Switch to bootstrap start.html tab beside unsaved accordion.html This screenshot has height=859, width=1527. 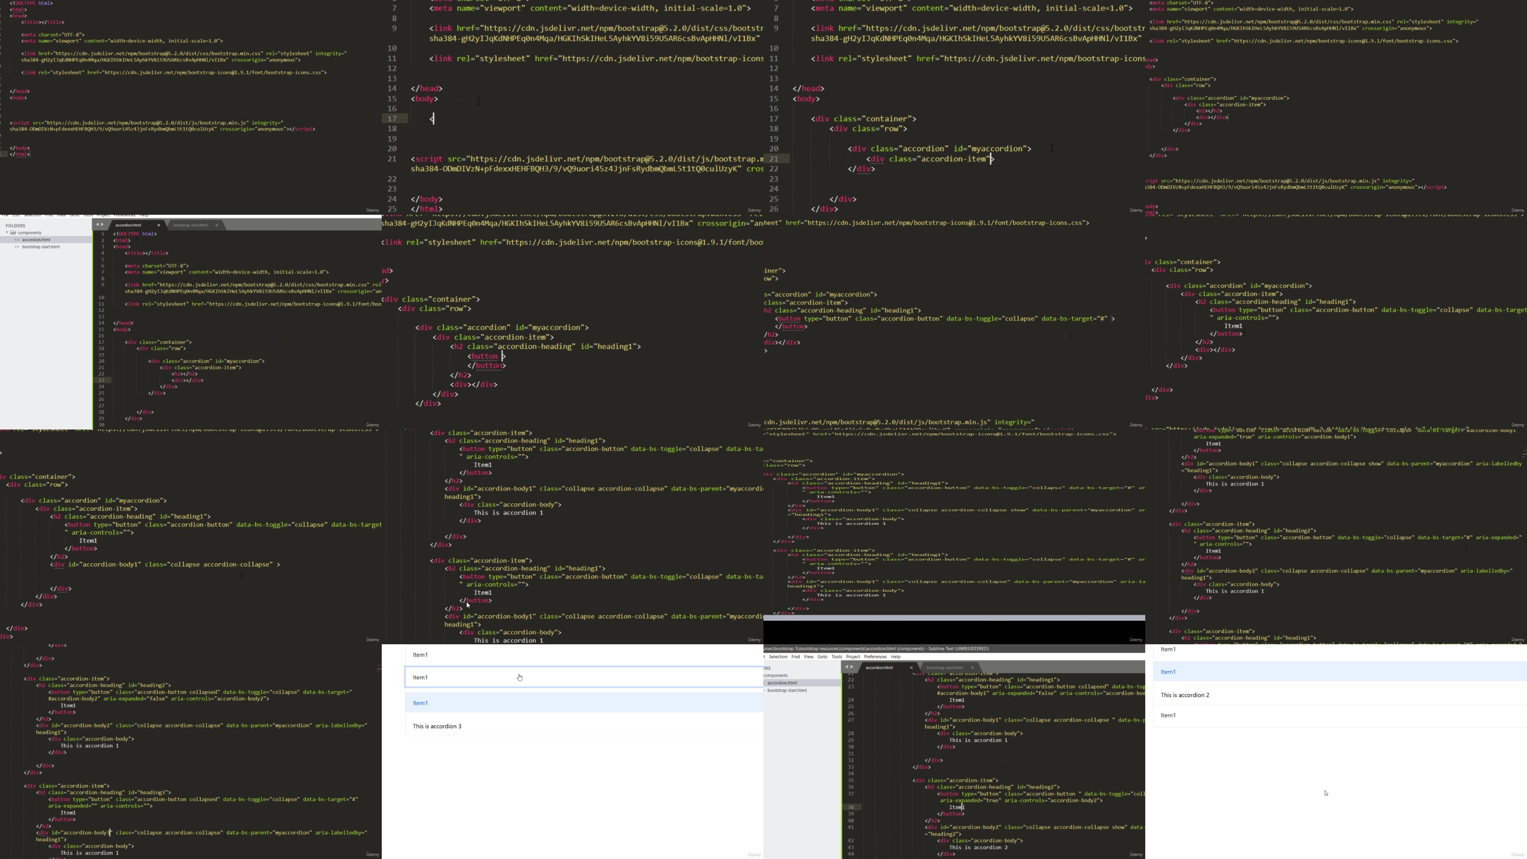(x=190, y=225)
